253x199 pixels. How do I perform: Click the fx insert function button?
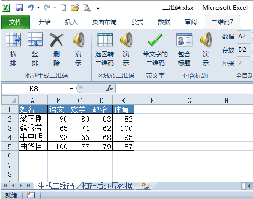click(x=109, y=88)
